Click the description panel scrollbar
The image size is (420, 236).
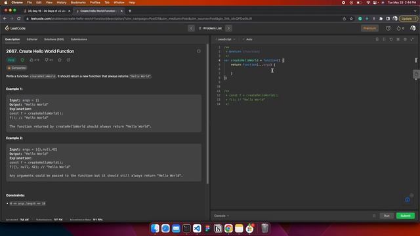[x=208, y=113]
